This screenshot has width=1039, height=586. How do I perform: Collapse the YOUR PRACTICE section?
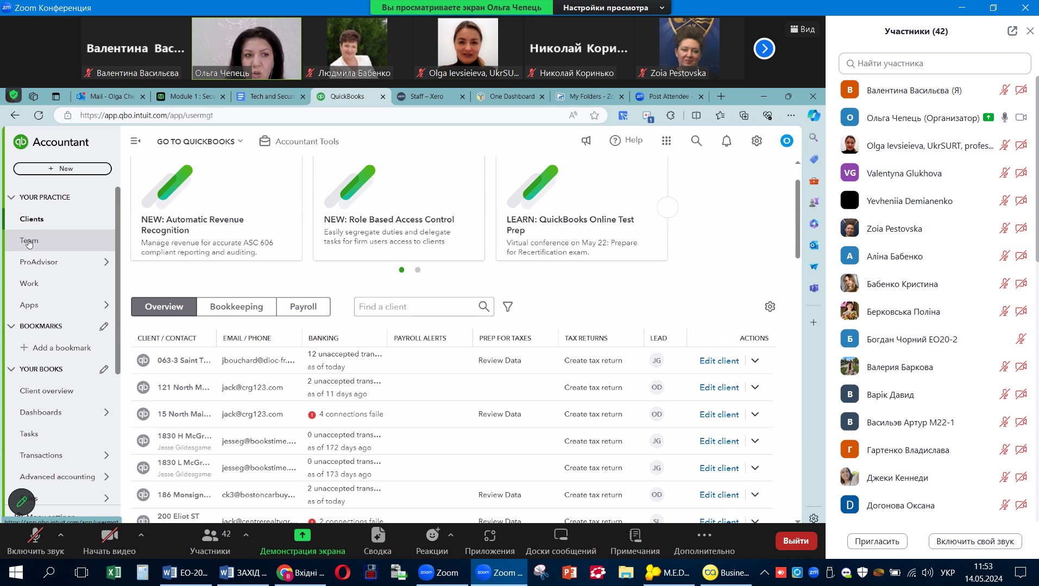(x=11, y=197)
